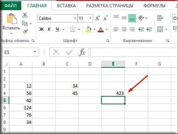Decrease indent icon
This screenshot has height=134, width=178.
(x=141, y=29)
